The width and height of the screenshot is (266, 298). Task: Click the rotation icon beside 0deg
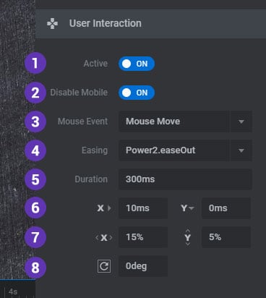click(104, 266)
